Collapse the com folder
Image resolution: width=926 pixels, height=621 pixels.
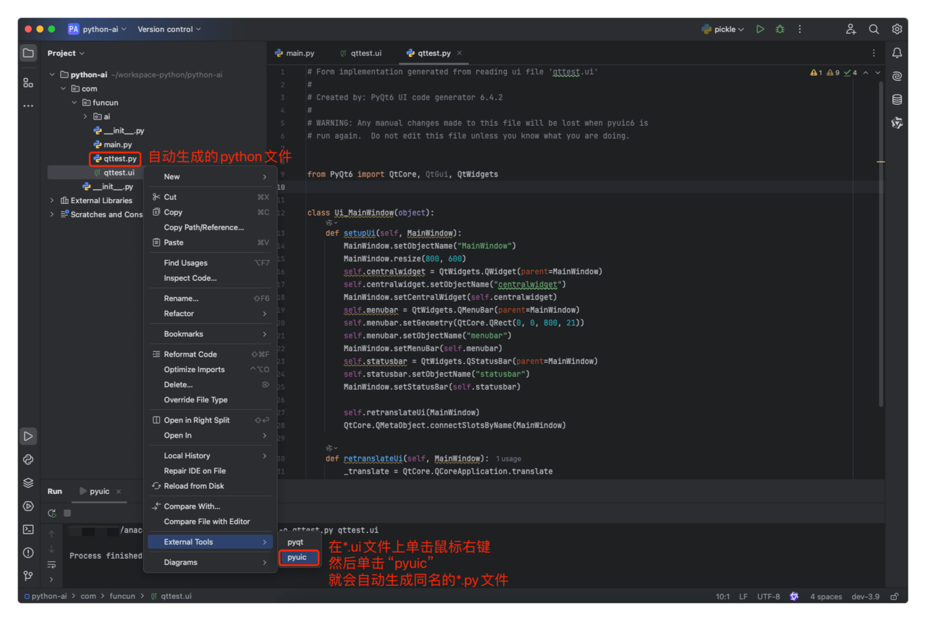coord(63,89)
